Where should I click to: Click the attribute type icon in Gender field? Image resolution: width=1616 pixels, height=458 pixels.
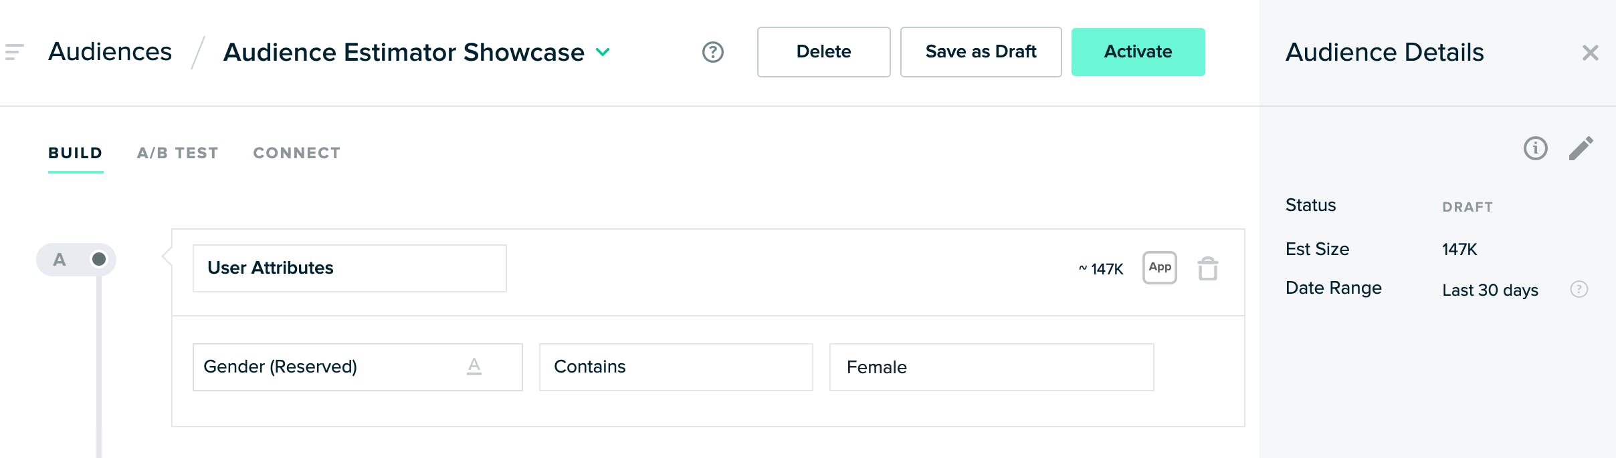click(x=474, y=367)
